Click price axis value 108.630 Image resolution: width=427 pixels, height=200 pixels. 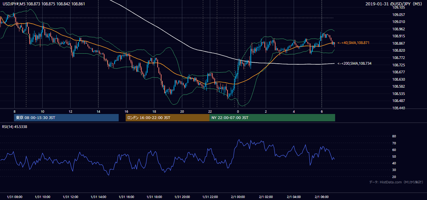pyautogui.click(x=398, y=79)
